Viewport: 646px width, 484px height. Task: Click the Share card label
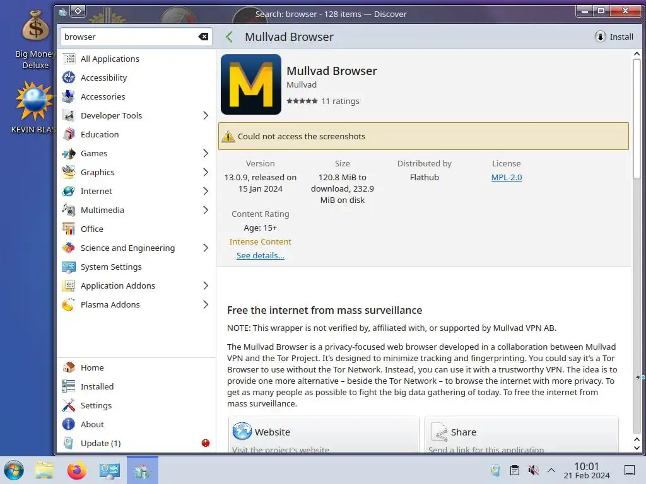pos(464,432)
